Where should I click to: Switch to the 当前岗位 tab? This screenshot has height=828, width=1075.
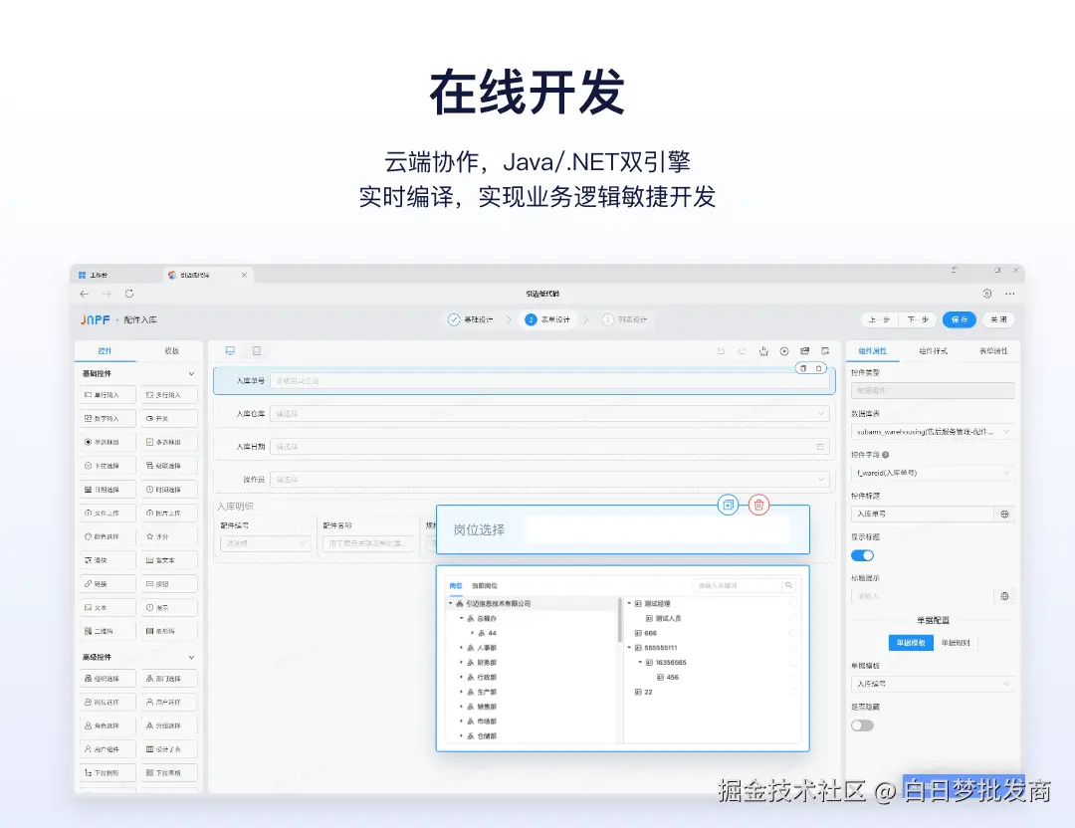pos(485,586)
